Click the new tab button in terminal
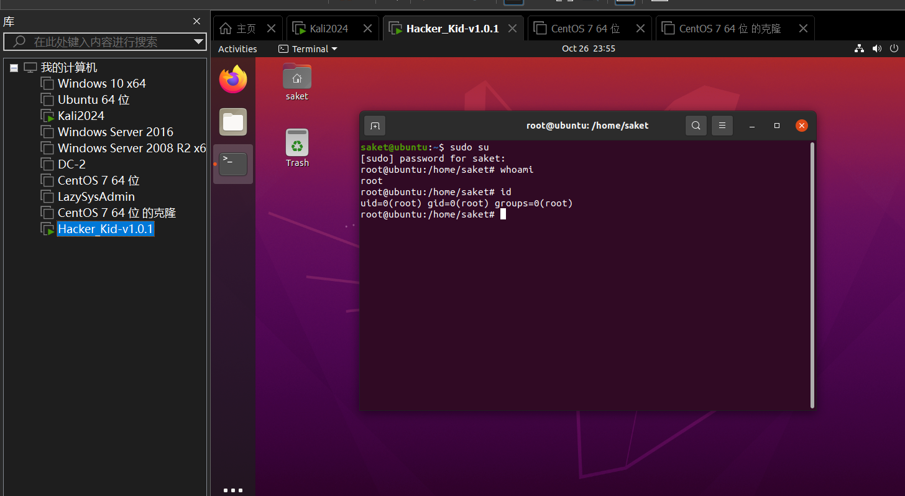The height and width of the screenshot is (496, 905). [x=375, y=126]
